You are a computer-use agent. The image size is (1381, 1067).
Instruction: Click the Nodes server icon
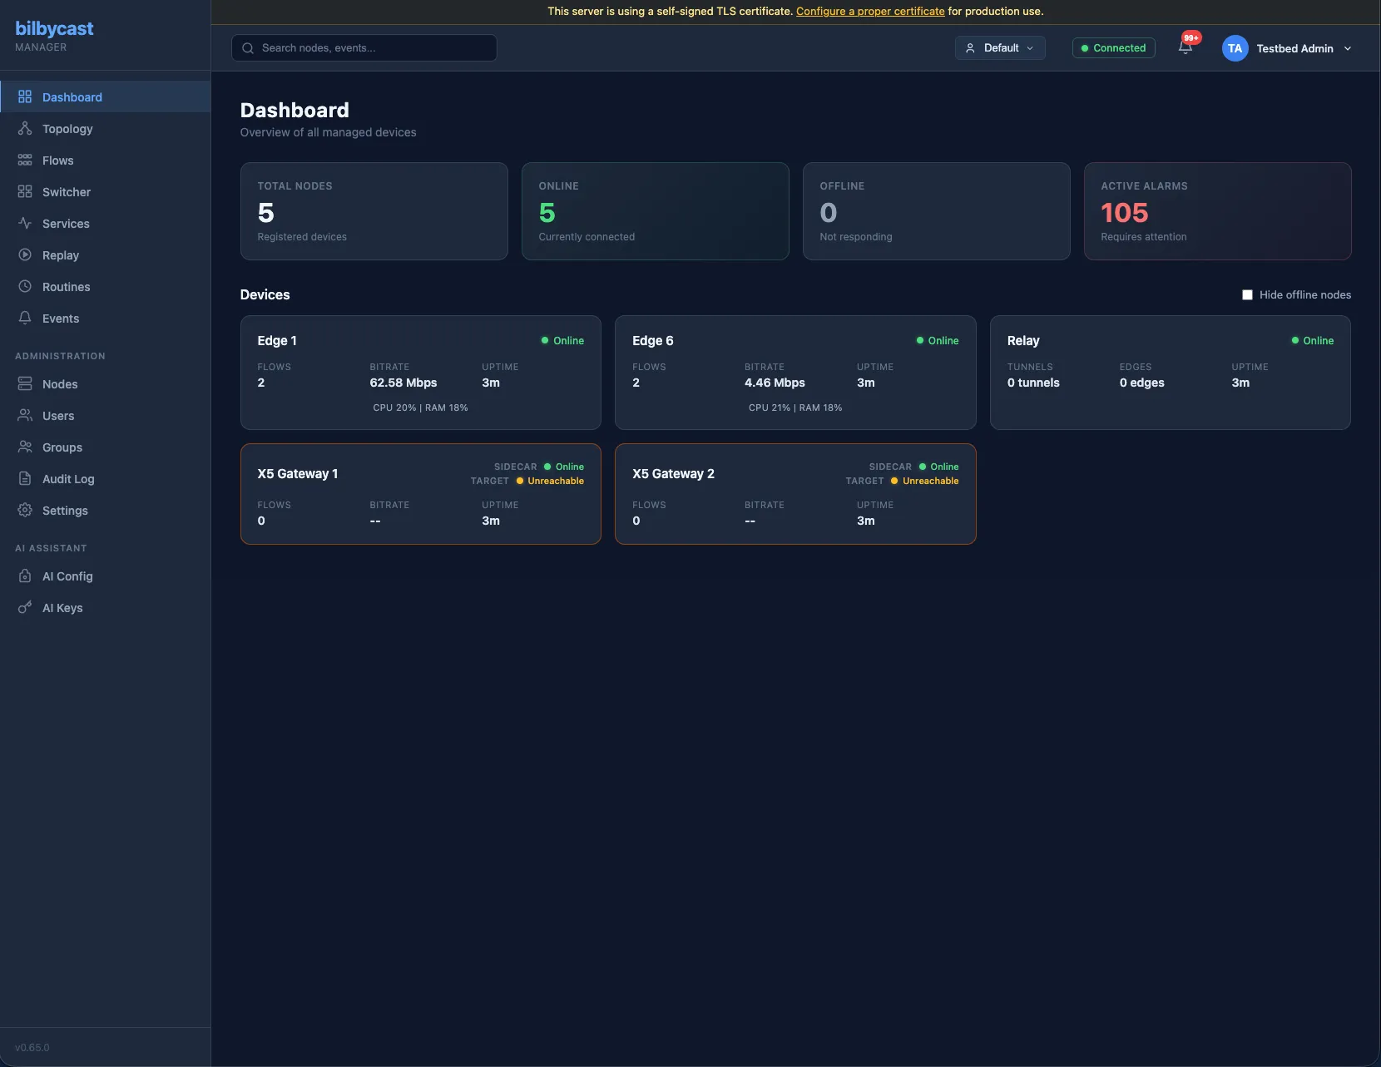tap(25, 383)
